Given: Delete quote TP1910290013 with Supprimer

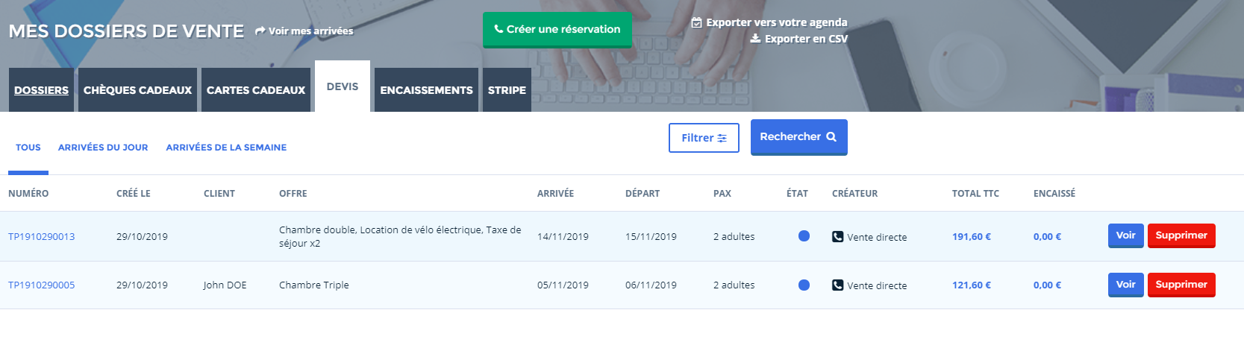Looking at the screenshot, I should [1181, 235].
